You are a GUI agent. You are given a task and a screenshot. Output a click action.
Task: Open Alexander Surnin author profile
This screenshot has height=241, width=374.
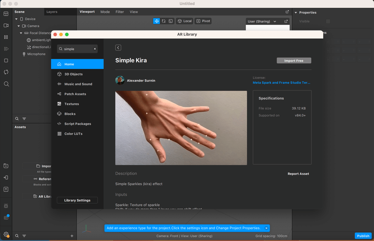[x=135, y=80]
